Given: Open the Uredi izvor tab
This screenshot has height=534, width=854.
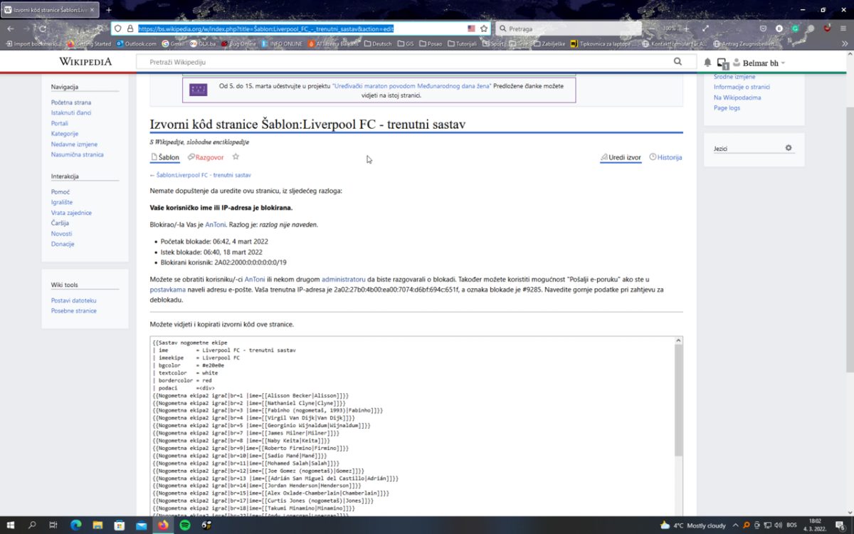Looking at the screenshot, I should (621, 157).
